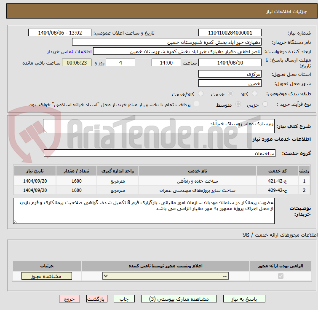
Task: Click ساخت جاده و راه‌آهن cell
Action: [197, 181]
